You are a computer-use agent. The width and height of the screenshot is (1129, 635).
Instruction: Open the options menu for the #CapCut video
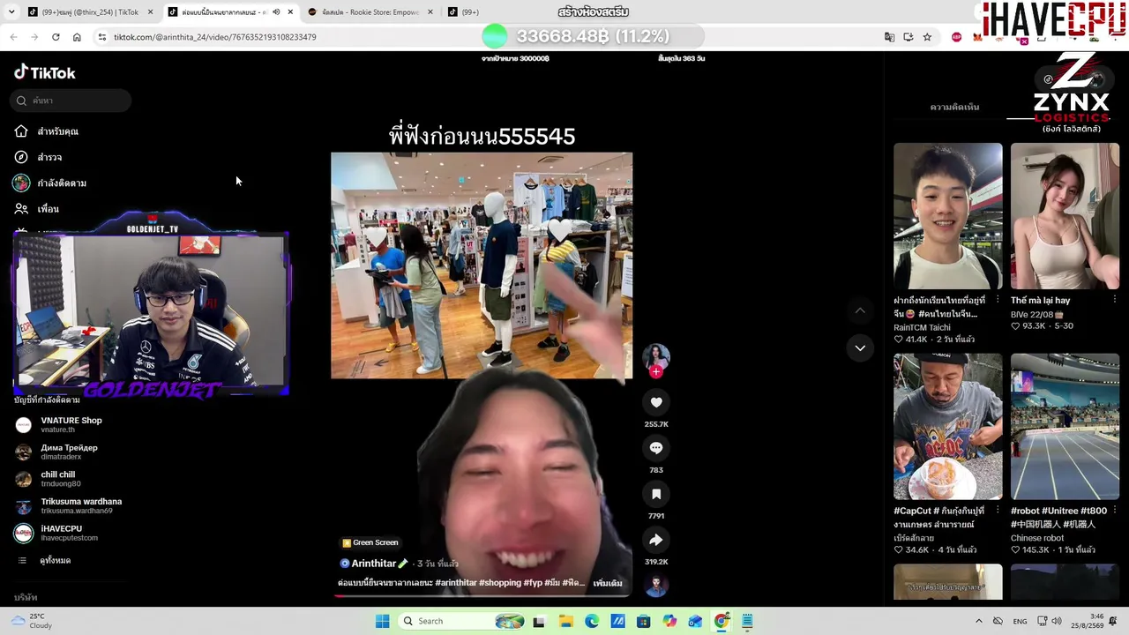point(998,511)
